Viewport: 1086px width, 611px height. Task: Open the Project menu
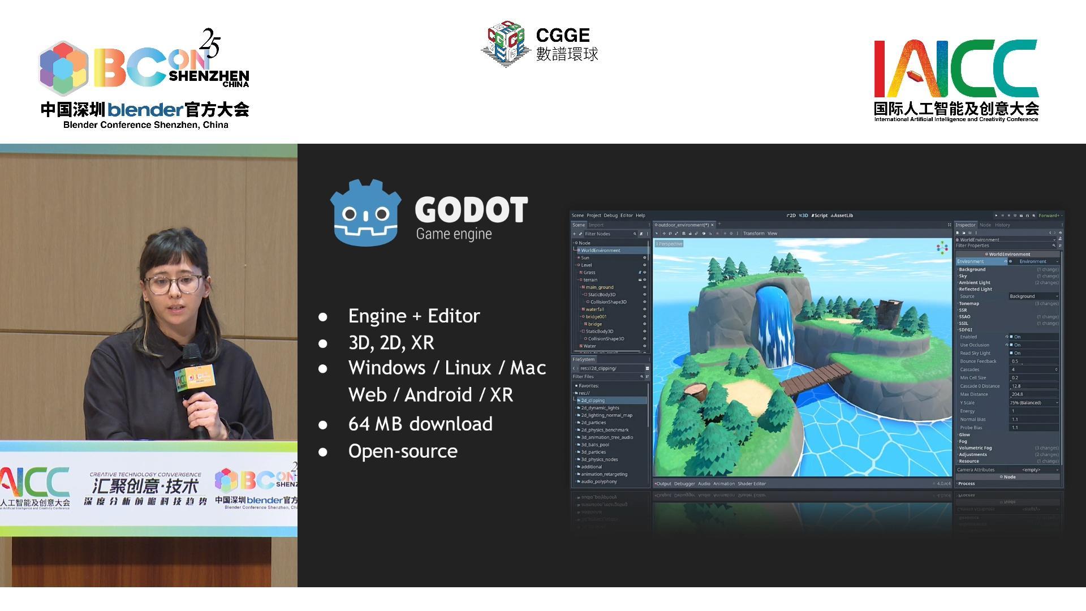[x=594, y=216]
